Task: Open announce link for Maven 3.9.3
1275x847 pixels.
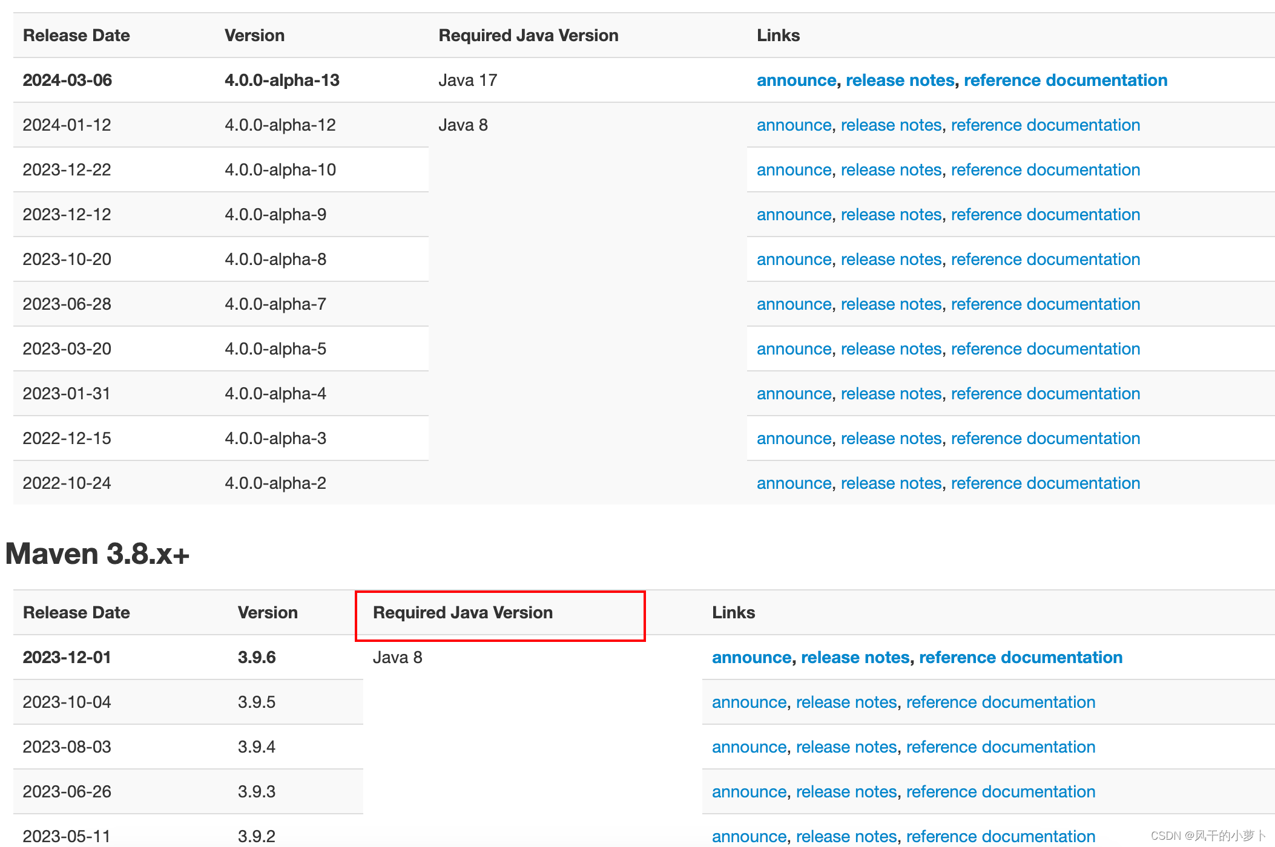Action: [x=749, y=791]
